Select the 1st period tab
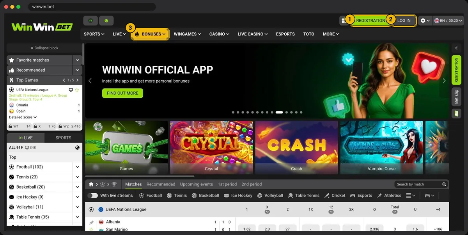468x235 pixels. pyautogui.click(x=227, y=184)
